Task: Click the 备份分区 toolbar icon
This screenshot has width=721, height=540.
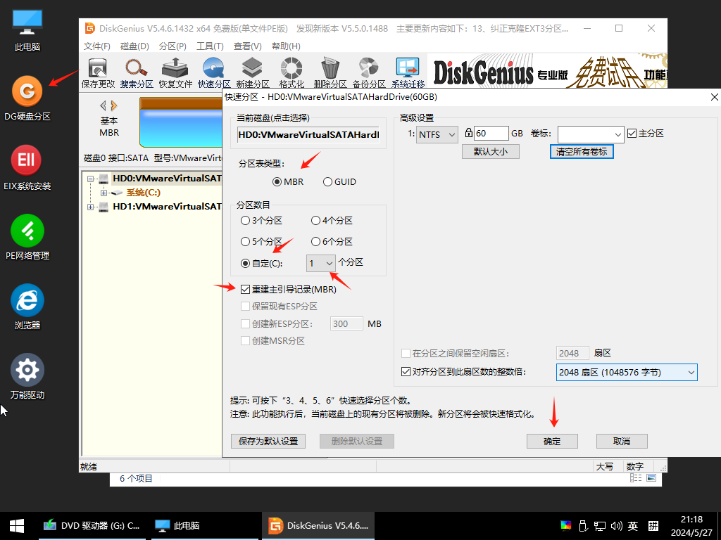Action: tap(369, 72)
